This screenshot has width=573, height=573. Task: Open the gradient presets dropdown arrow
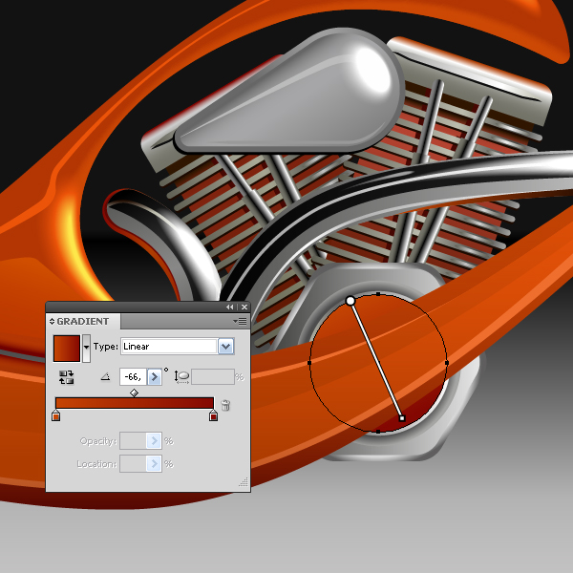86,349
